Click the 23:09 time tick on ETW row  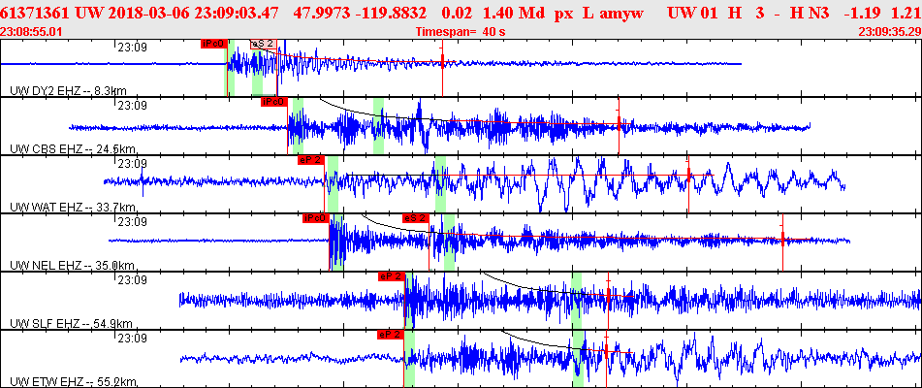point(132,338)
